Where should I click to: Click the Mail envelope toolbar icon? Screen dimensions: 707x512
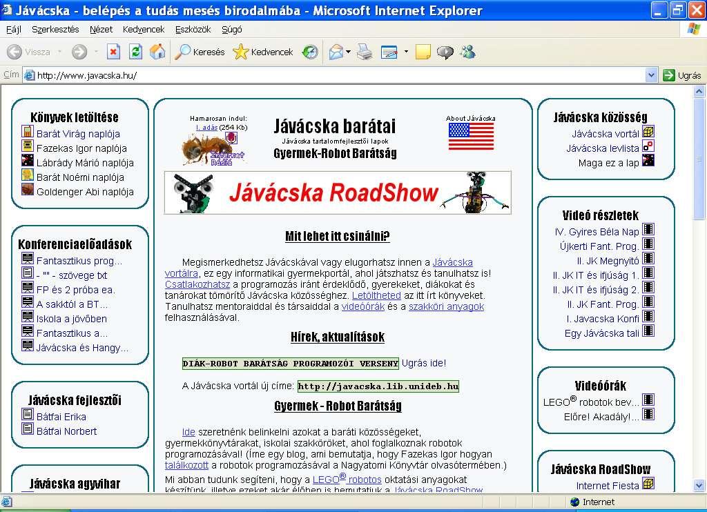tap(336, 52)
